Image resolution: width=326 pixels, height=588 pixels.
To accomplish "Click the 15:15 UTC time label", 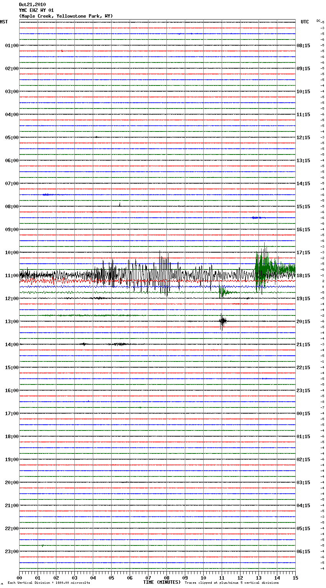I will point(303,207).
